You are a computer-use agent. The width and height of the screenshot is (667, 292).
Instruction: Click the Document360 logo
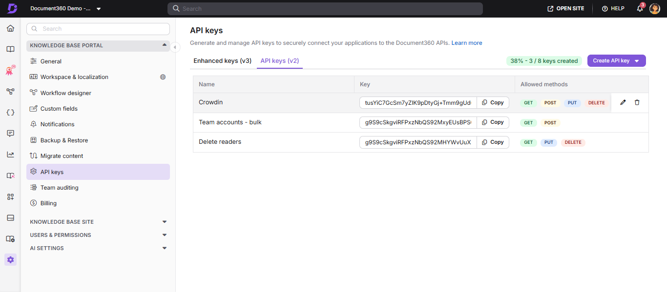pos(12,8)
